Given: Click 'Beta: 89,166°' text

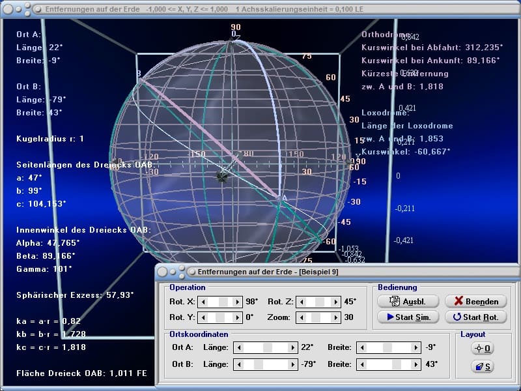Looking at the screenshot, I should (x=46, y=256).
